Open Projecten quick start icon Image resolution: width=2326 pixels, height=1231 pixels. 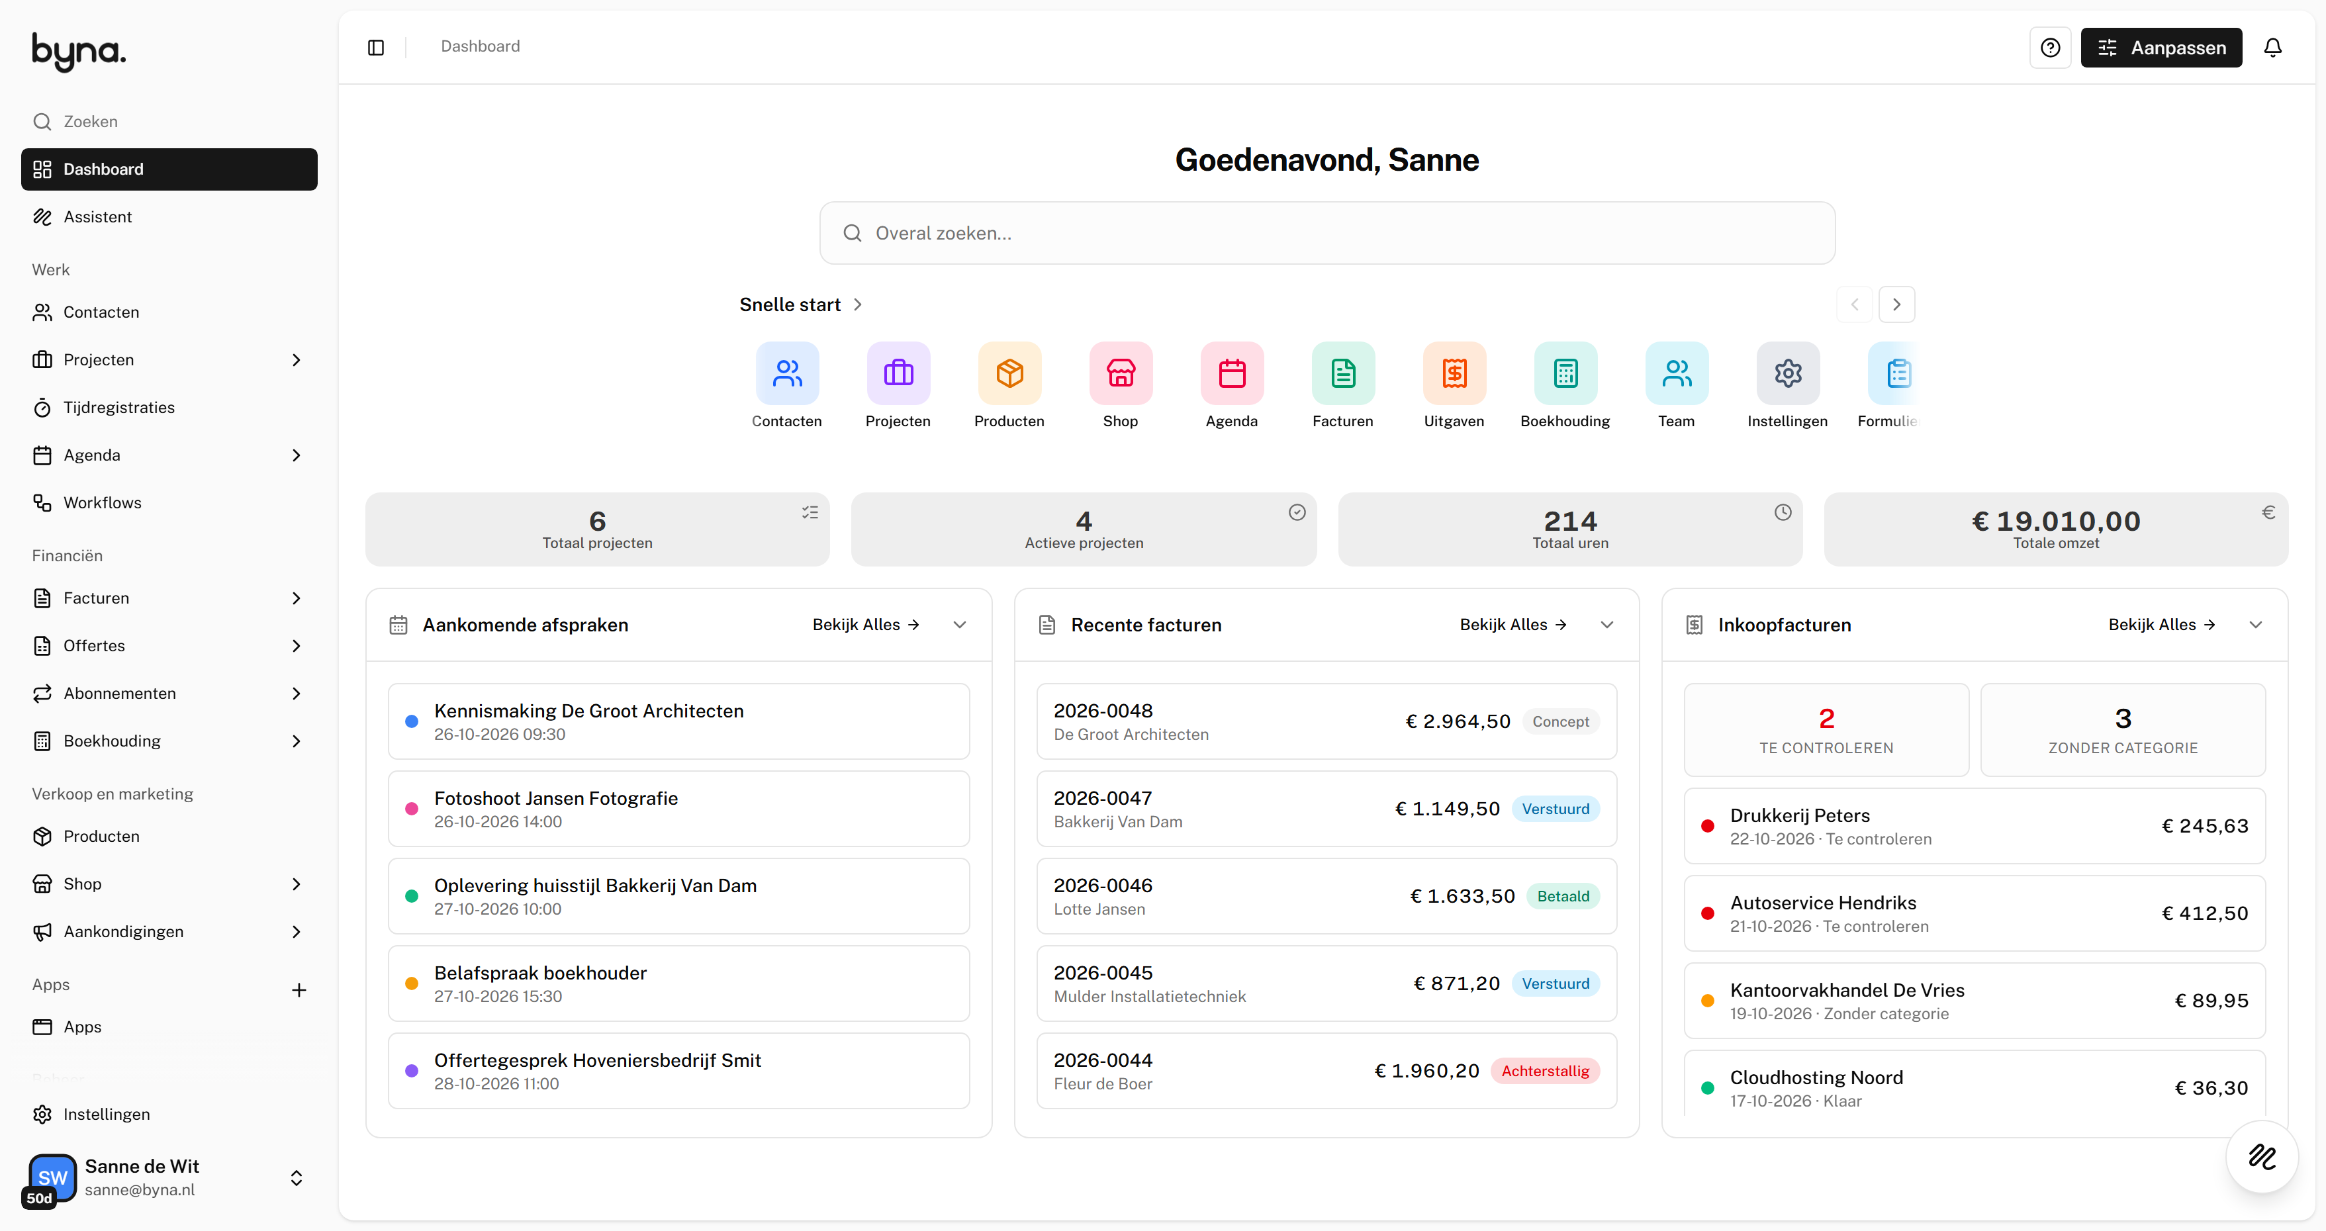point(898,373)
